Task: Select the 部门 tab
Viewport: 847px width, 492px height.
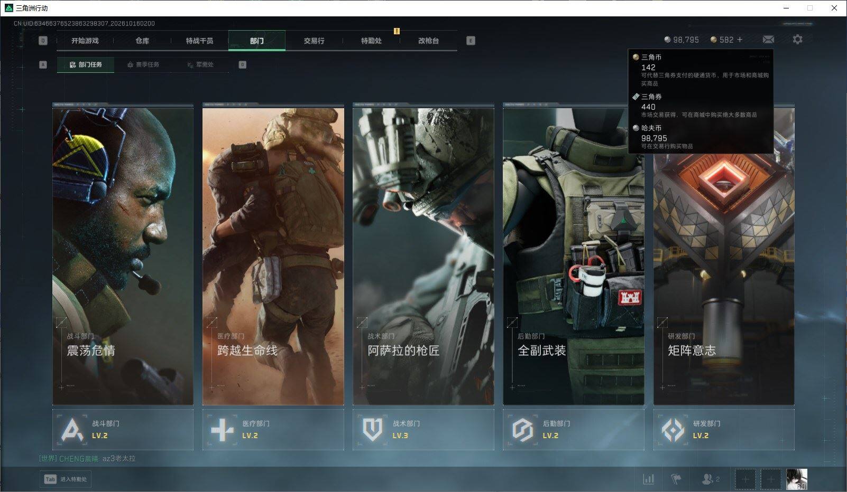Action: [x=257, y=41]
